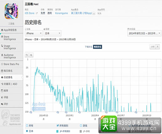Click the Store Intelligence briefcase icon
Image resolution: width=162 pixels, height=134 pixels.
[2, 37]
